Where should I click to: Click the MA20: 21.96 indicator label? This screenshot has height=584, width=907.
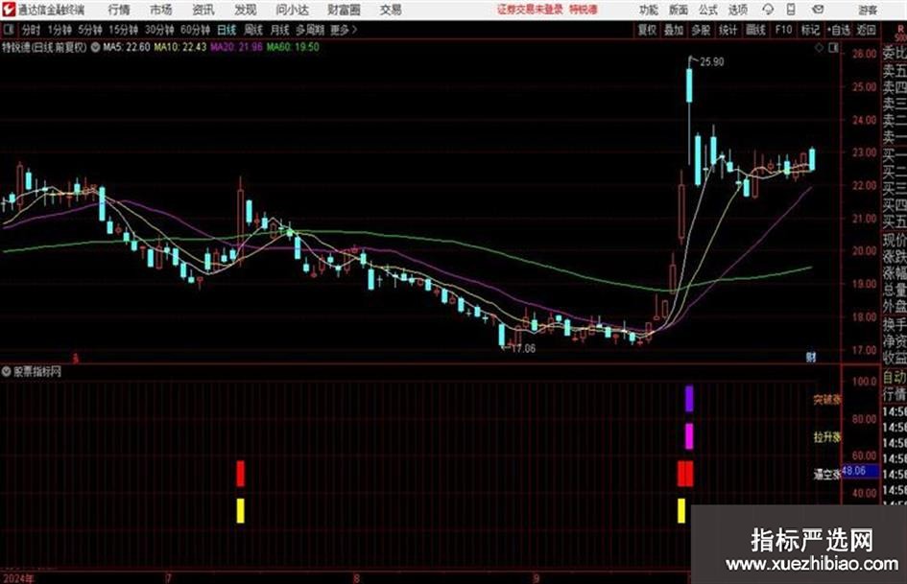click(x=236, y=47)
